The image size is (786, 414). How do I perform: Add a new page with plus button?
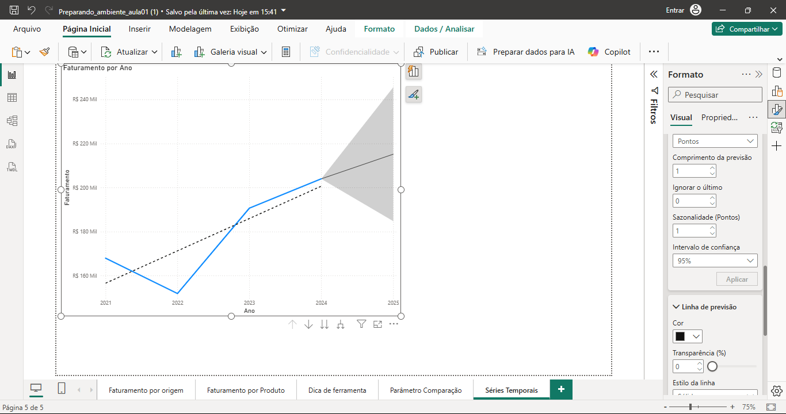click(x=561, y=389)
